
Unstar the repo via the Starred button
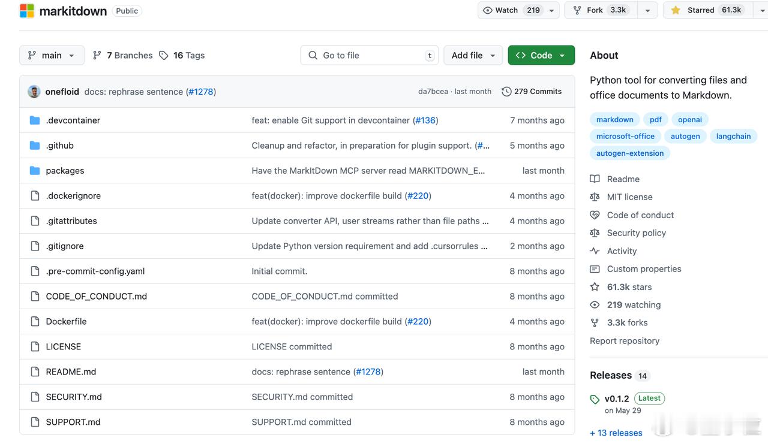pos(707,10)
